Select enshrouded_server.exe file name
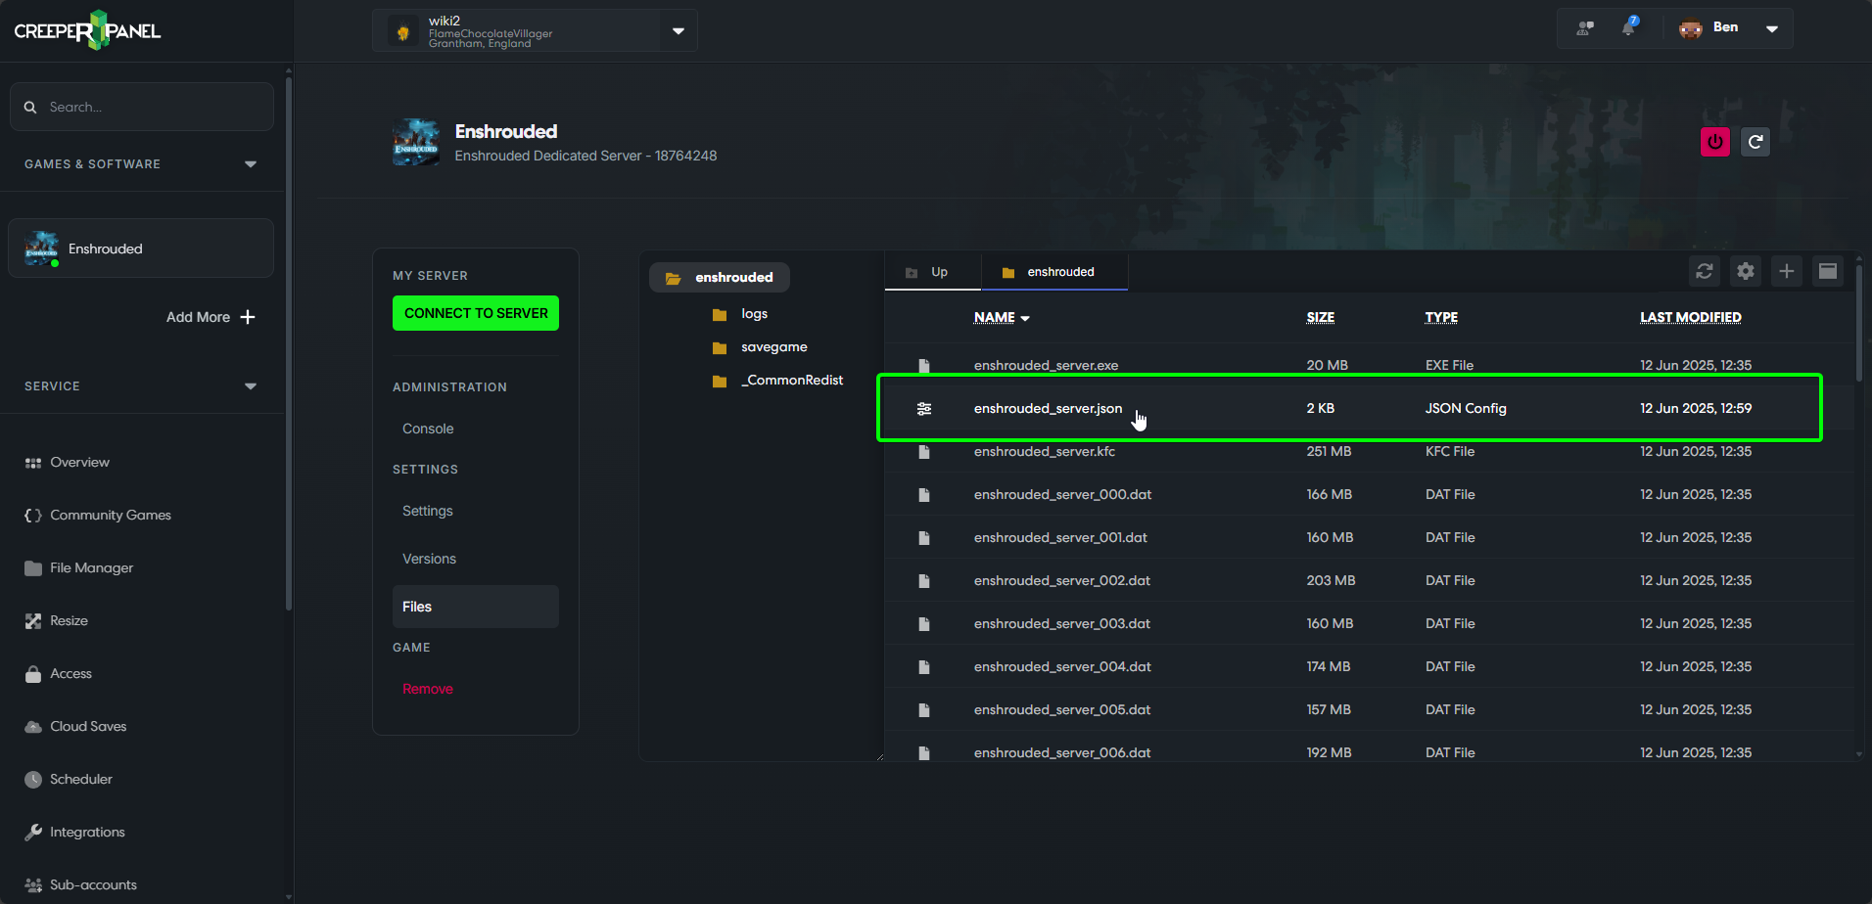1872x904 pixels. pyautogui.click(x=1046, y=366)
